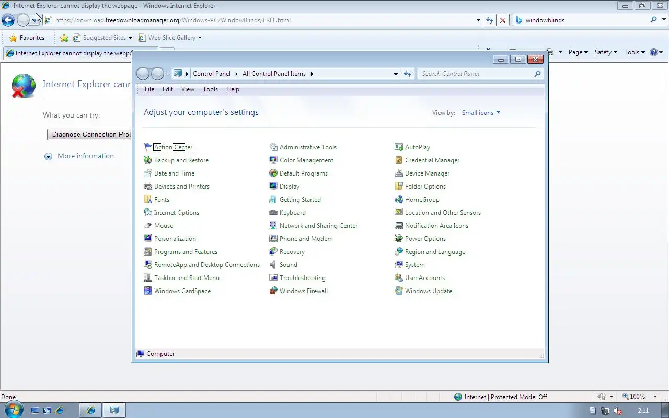Image resolution: width=669 pixels, height=418 pixels.
Task: Open the Programs and Features icon
Action: (148, 252)
